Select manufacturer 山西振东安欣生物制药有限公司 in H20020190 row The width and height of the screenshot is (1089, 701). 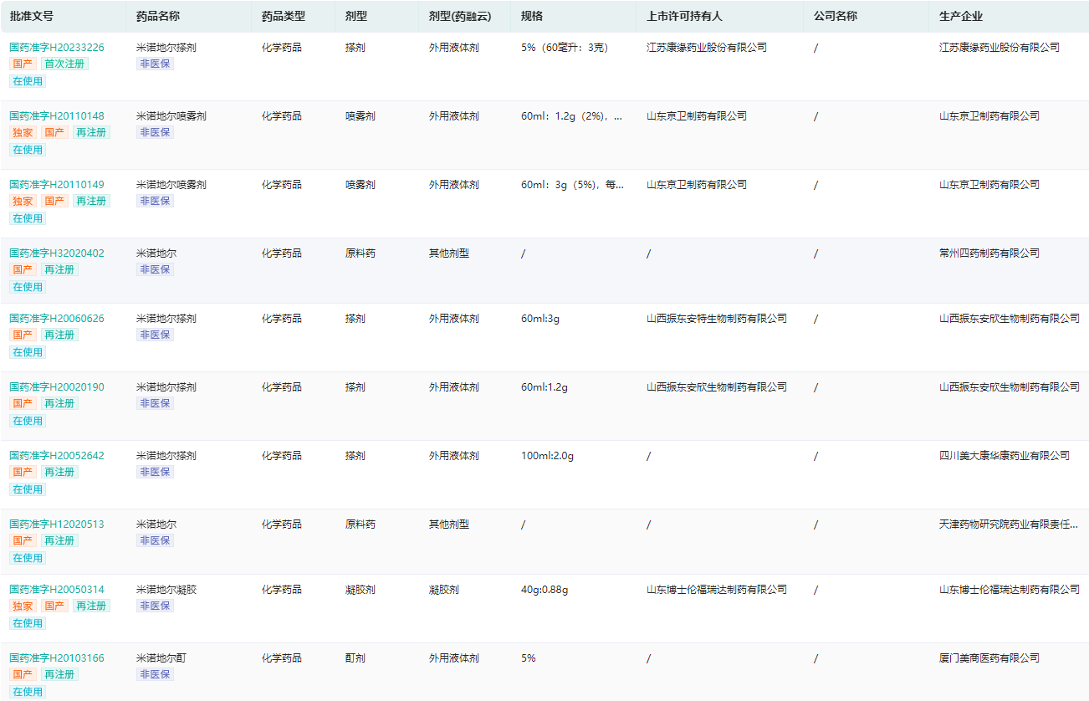click(1010, 387)
